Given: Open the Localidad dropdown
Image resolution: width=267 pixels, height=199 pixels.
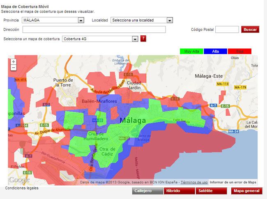Looking at the screenshot, I should pyautogui.click(x=142, y=20).
